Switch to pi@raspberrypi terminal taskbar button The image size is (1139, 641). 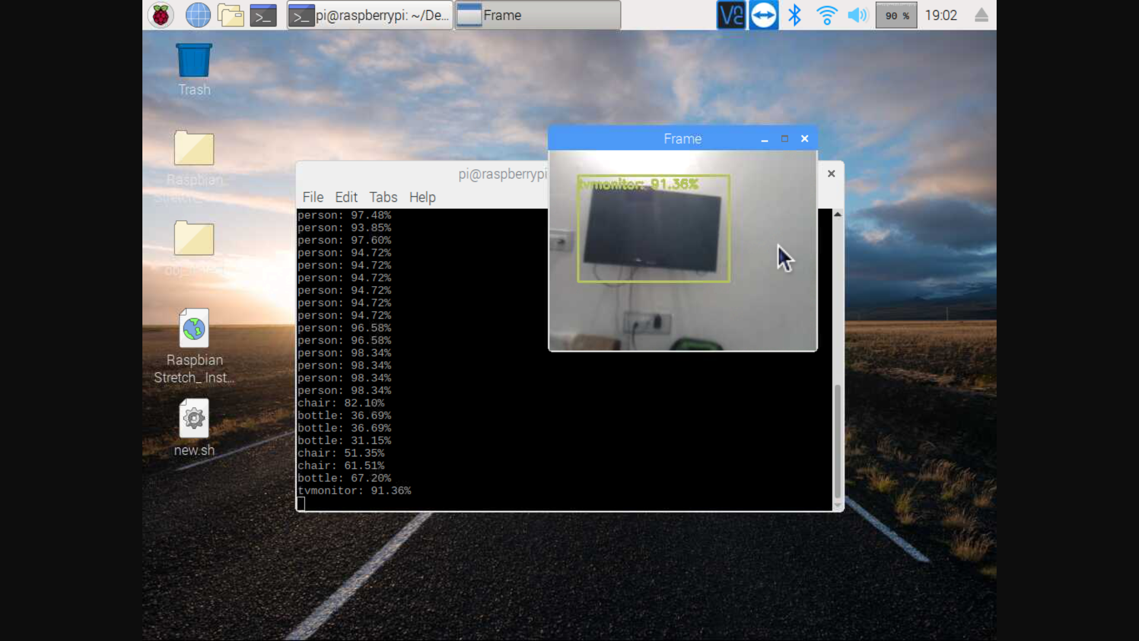(370, 15)
